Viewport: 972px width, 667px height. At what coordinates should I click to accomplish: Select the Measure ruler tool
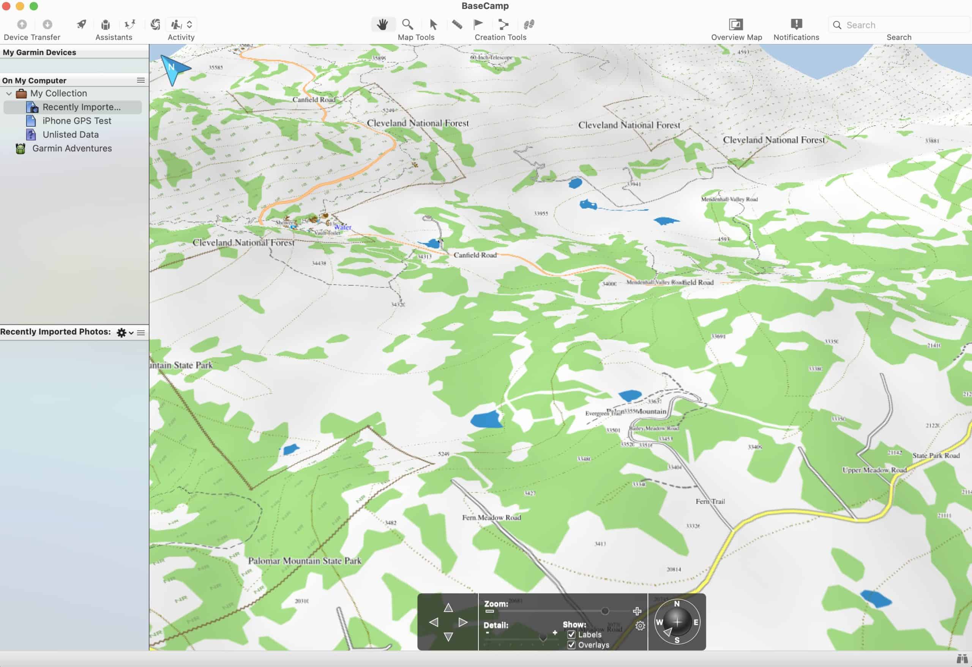[457, 25]
